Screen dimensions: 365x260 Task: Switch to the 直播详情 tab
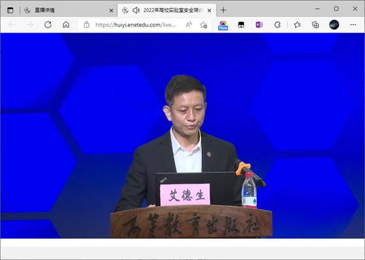(x=60, y=10)
